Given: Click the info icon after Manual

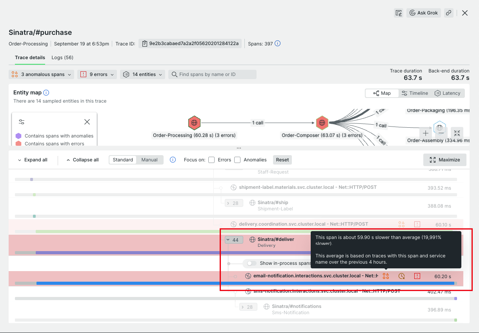Looking at the screenshot, I should [173, 160].
